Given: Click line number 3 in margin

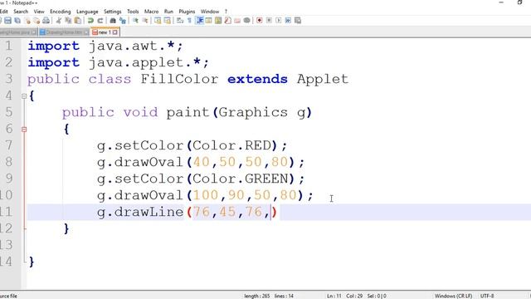Looking at the screenshot, I should click(x=8, y=79).
